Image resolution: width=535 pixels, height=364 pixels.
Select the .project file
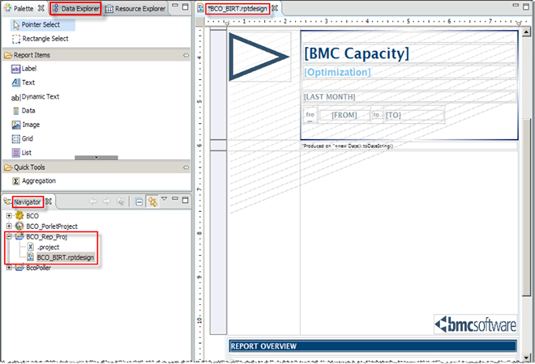(48, 248)
